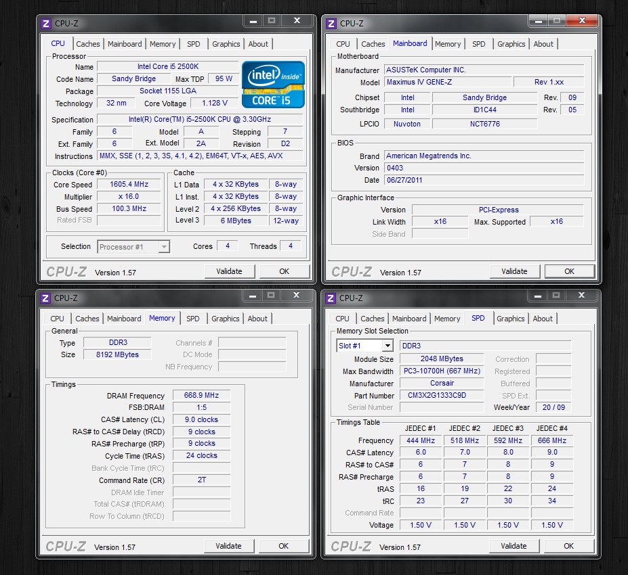This screenshot has width=628, height=575.
Task: Switch to Caches tab in the SPD window
Action: click(x=373, y=319)
